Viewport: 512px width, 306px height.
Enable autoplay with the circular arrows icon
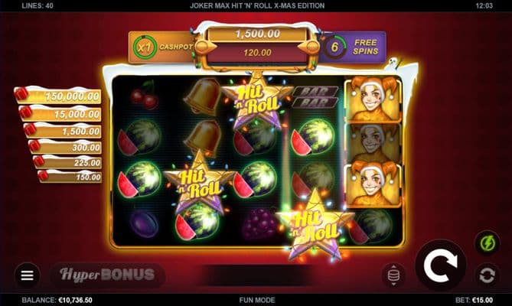488,275
